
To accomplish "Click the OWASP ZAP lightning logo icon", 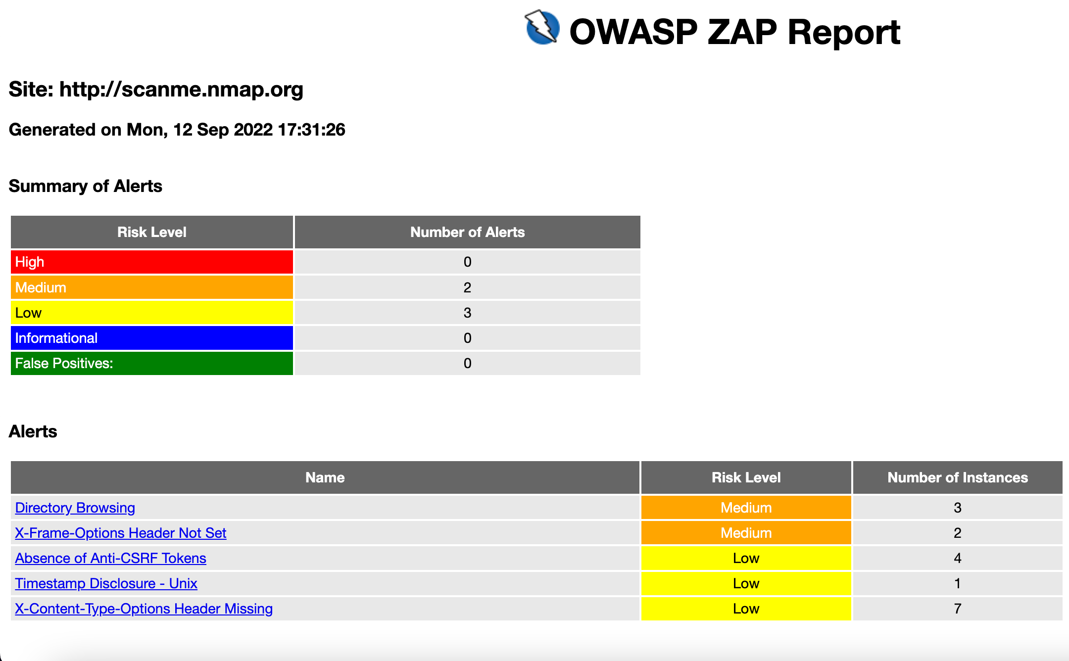I will pos(542,27).
